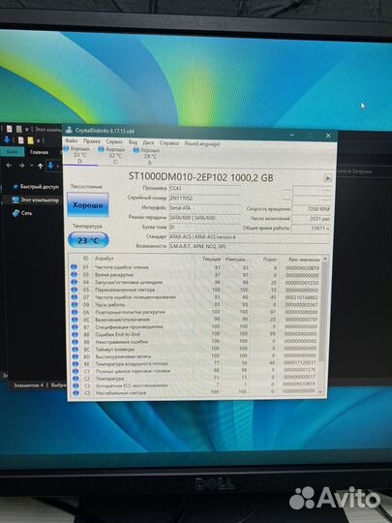Click the status icon of attribute 0C
The image size is (392, 523).
tap(75, 320)
